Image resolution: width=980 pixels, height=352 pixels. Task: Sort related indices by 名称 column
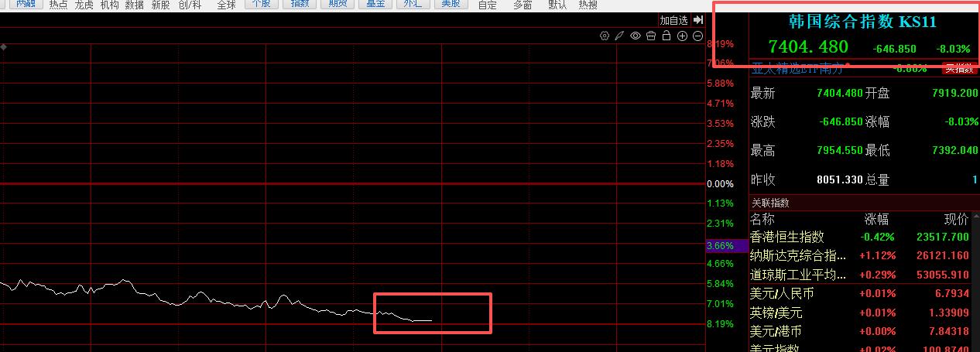click(762, 219)
